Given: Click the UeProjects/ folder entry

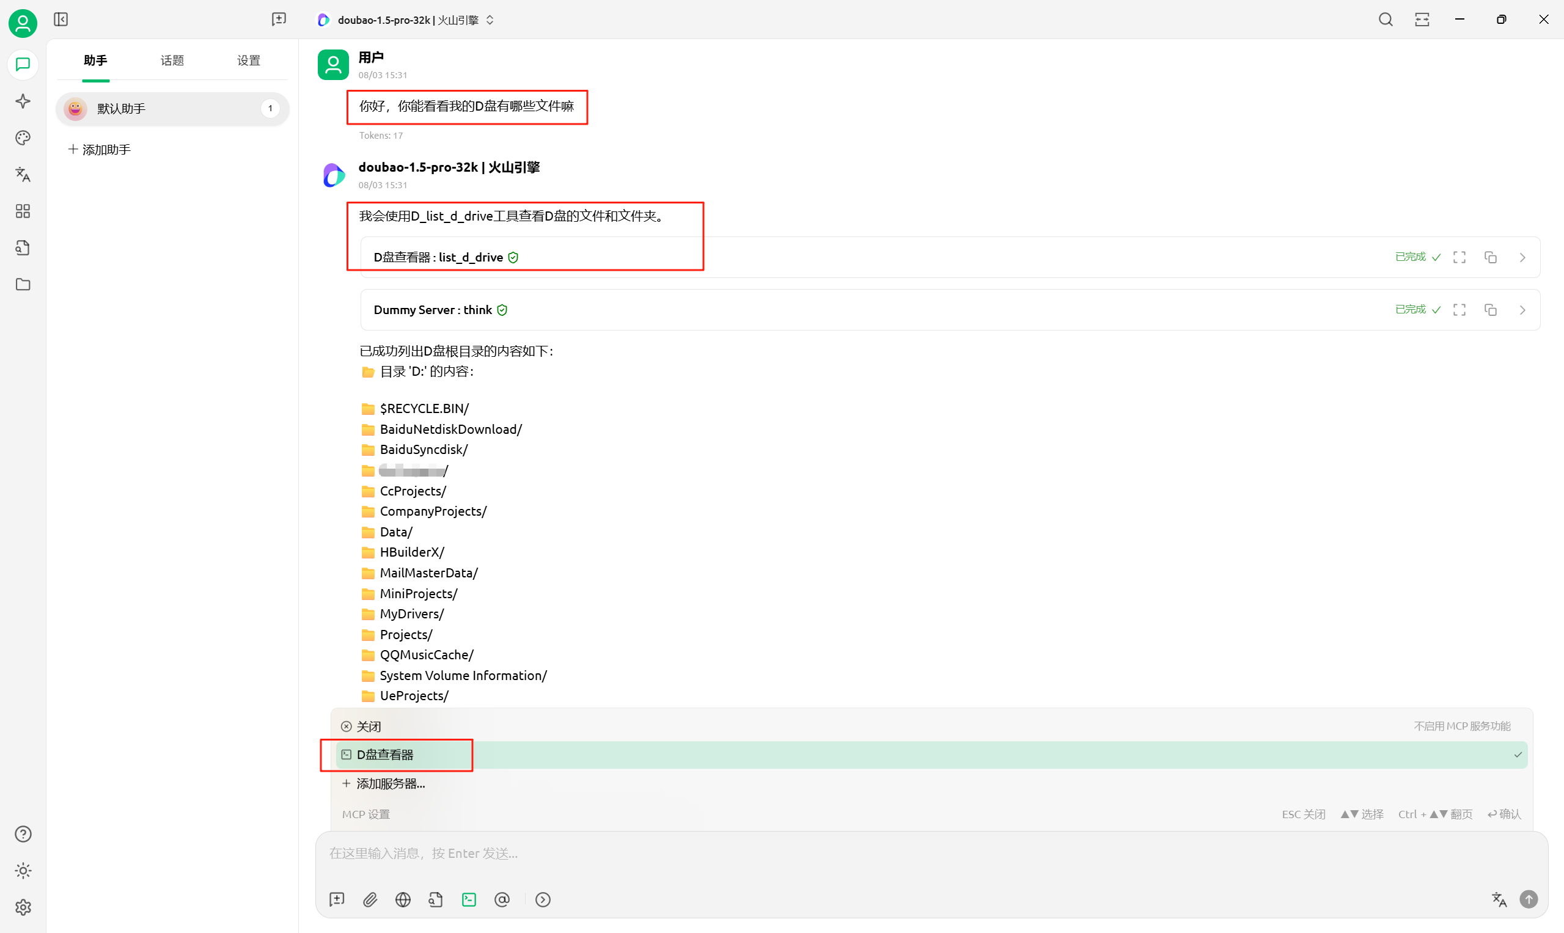Looking at the screenshot, I should [x=414, y=696].
